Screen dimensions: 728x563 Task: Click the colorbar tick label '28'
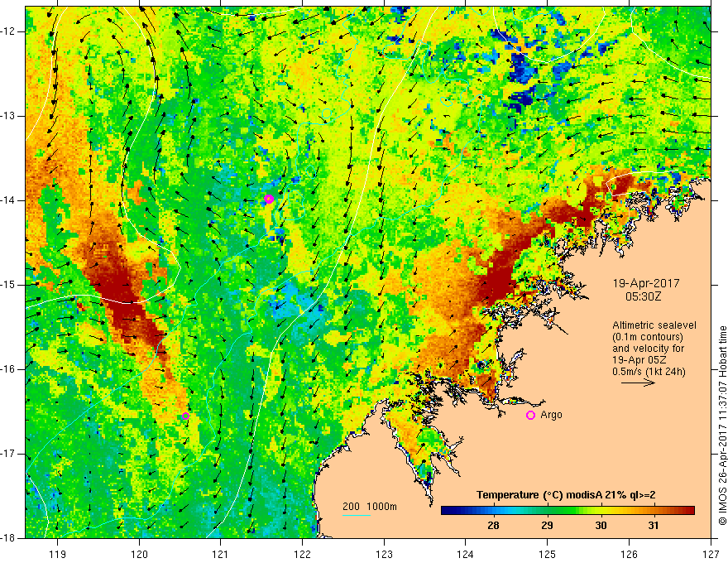tap(493, 526)
